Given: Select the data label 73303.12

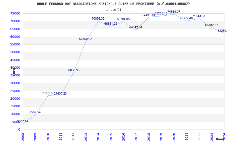Looking at the screenshot, I should pos(161,13).
